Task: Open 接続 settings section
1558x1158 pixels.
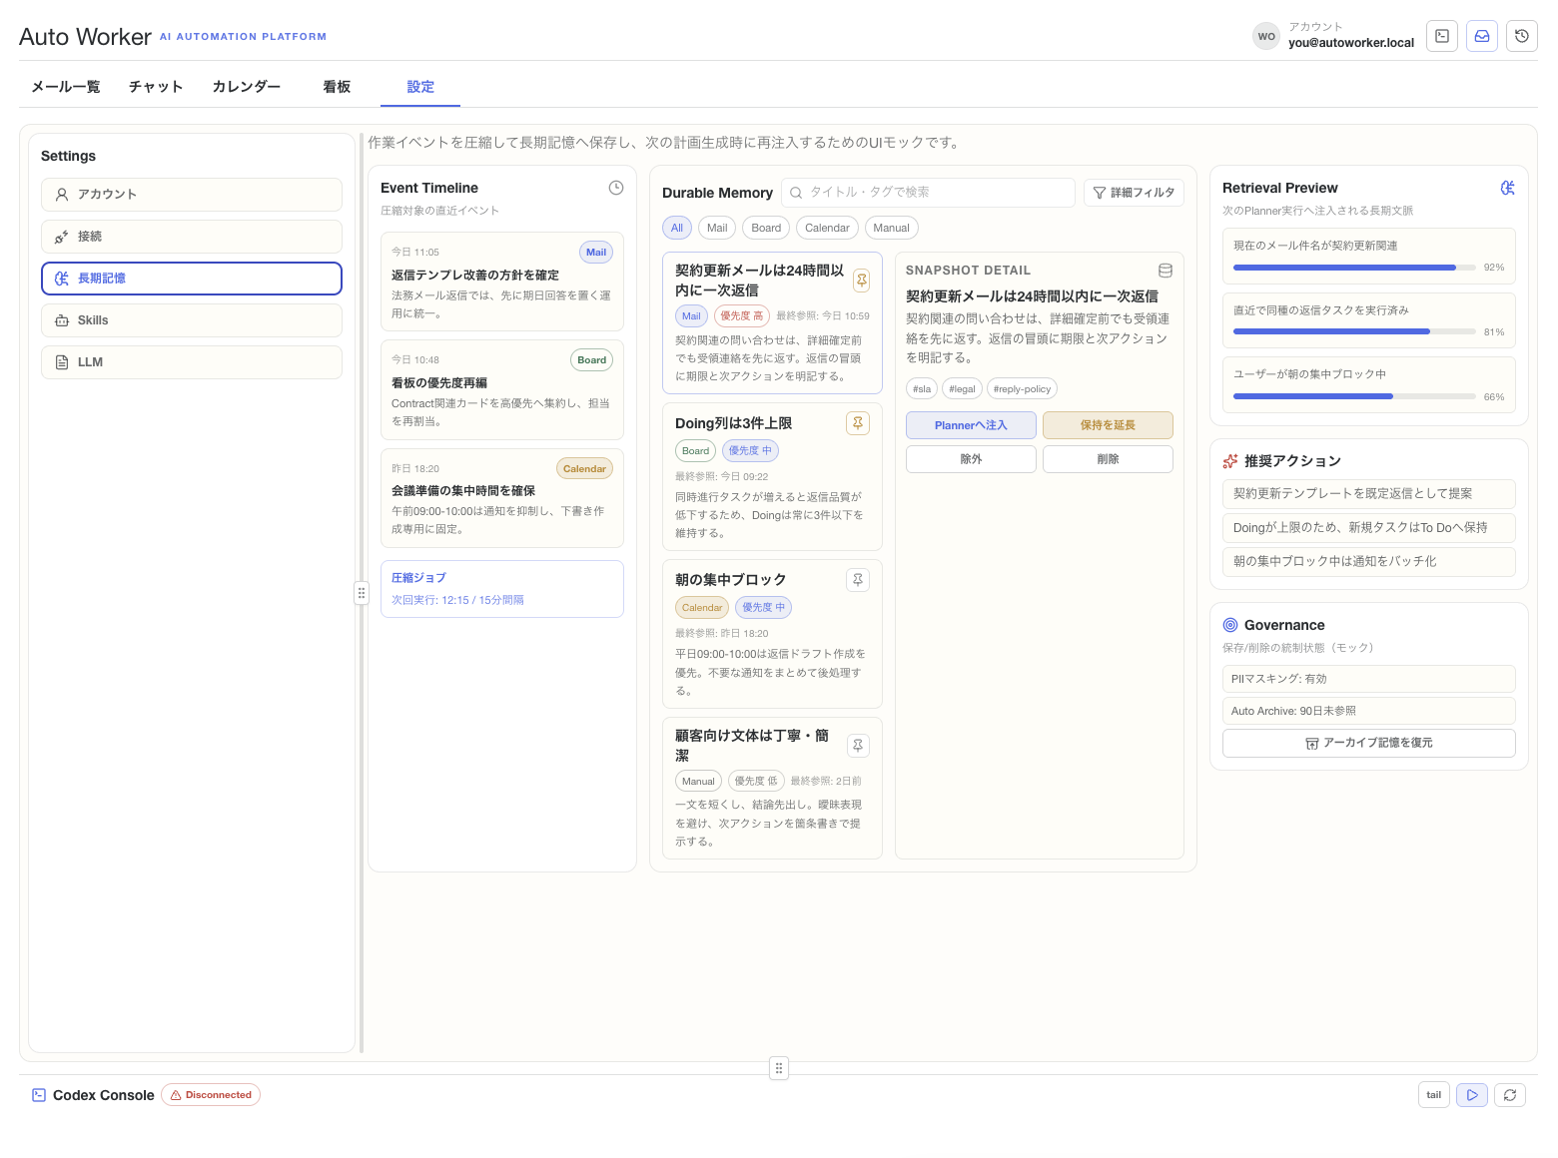Action: (192, 237)
